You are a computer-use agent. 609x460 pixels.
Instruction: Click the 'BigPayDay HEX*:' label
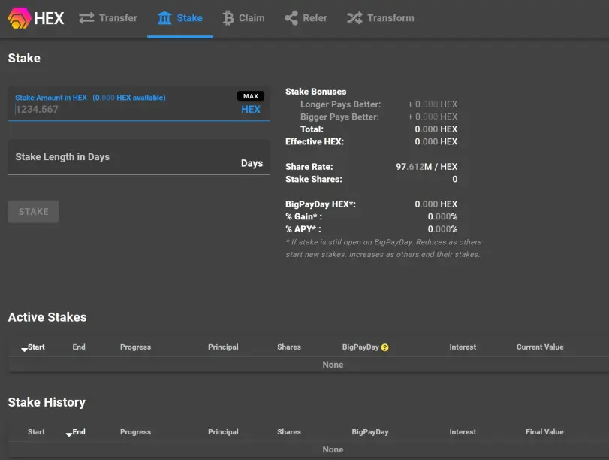(321, 204)
